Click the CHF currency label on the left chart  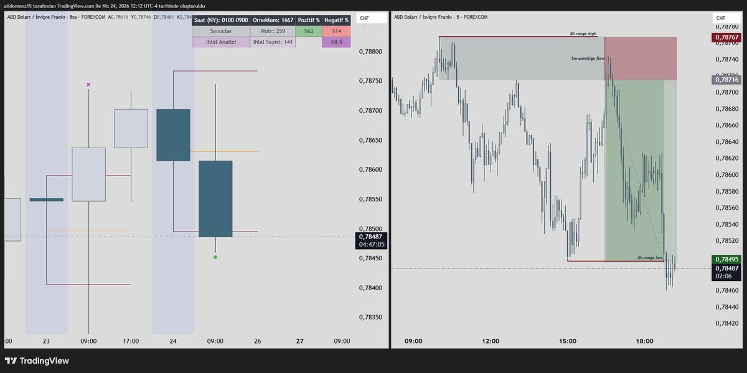click(372, 19)
